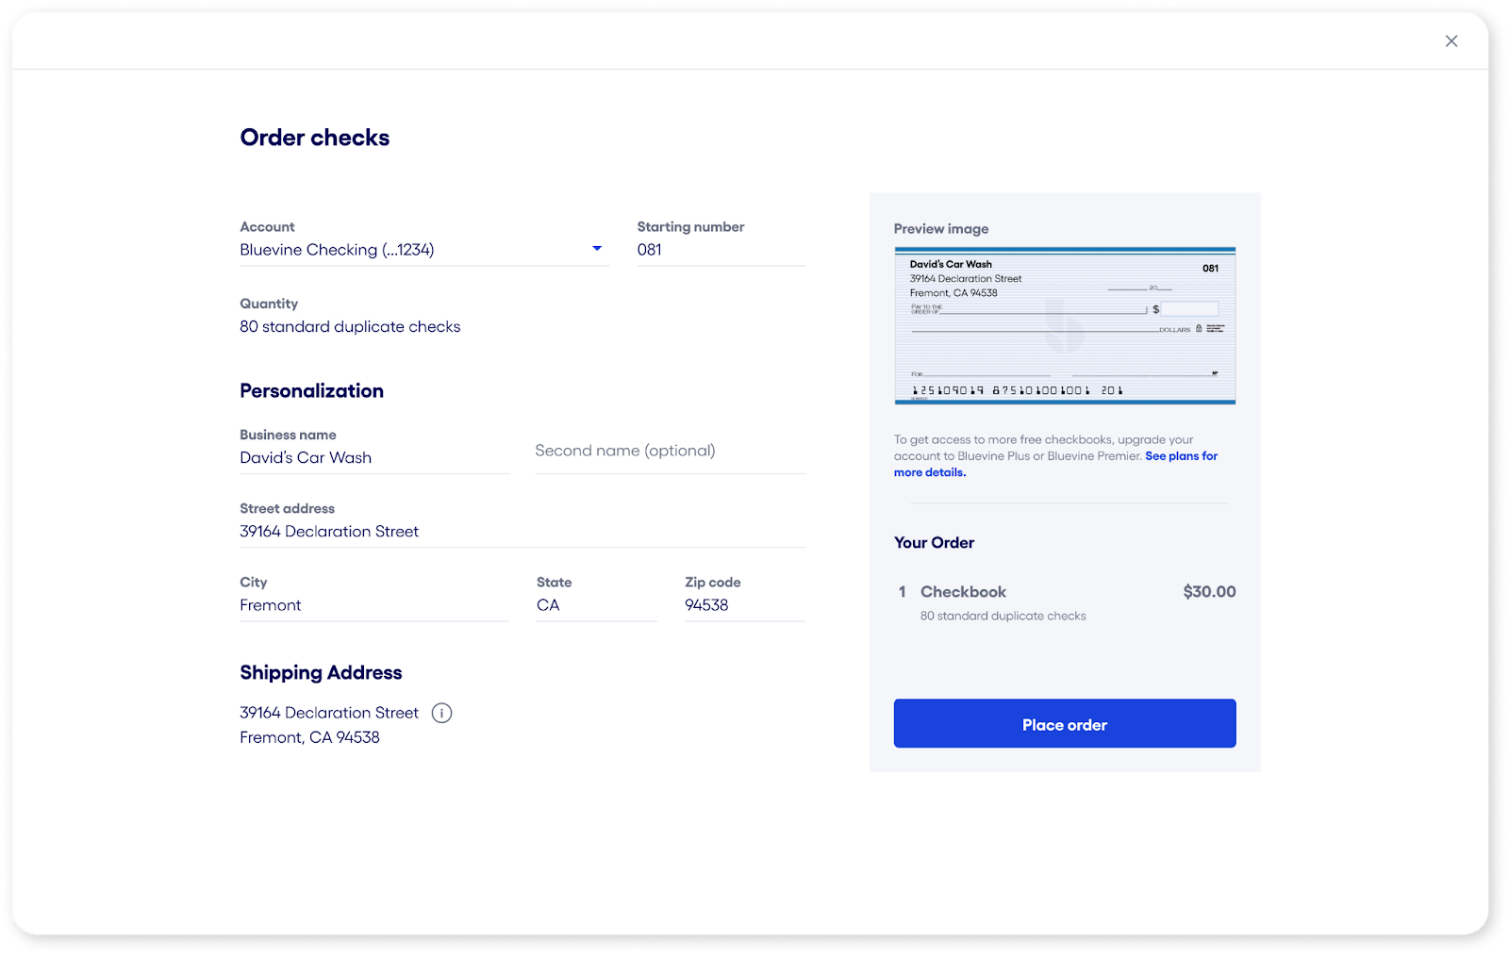
Task: Click the Order checks heading
Action: point(314,137)
